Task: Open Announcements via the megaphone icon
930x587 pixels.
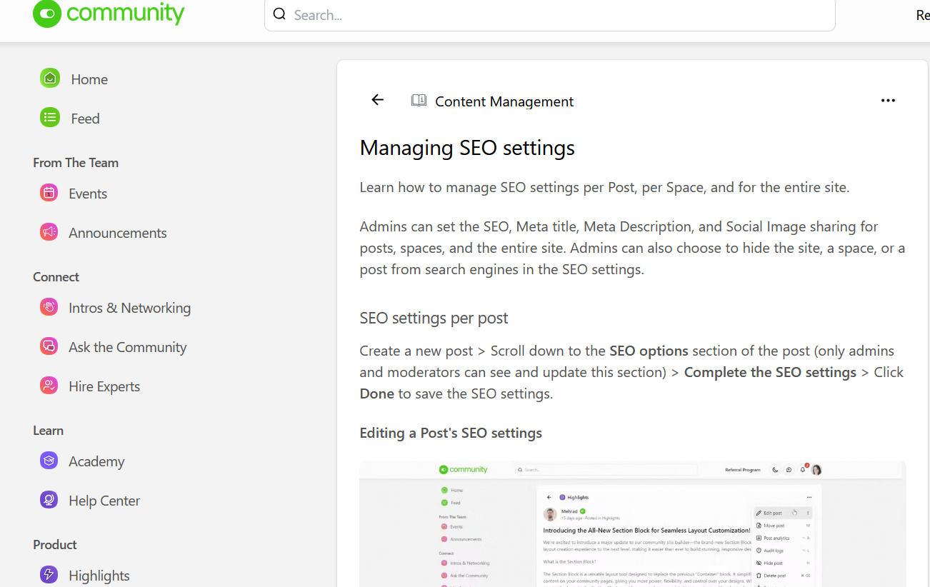Action: coord(49,232)
